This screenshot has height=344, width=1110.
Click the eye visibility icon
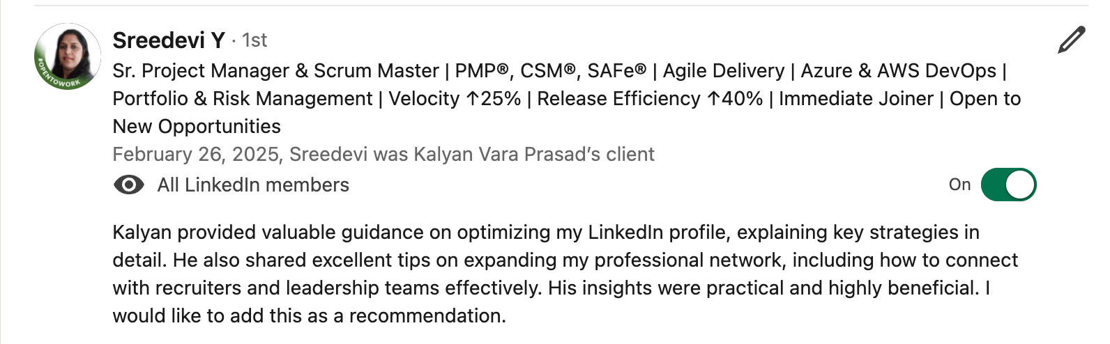pos(129,185)
